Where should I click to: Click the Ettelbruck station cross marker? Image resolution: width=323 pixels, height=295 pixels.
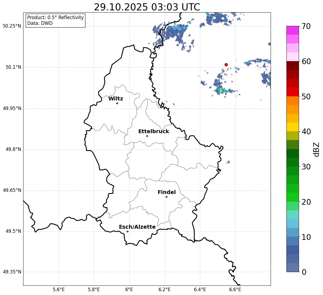pos(147,136)
